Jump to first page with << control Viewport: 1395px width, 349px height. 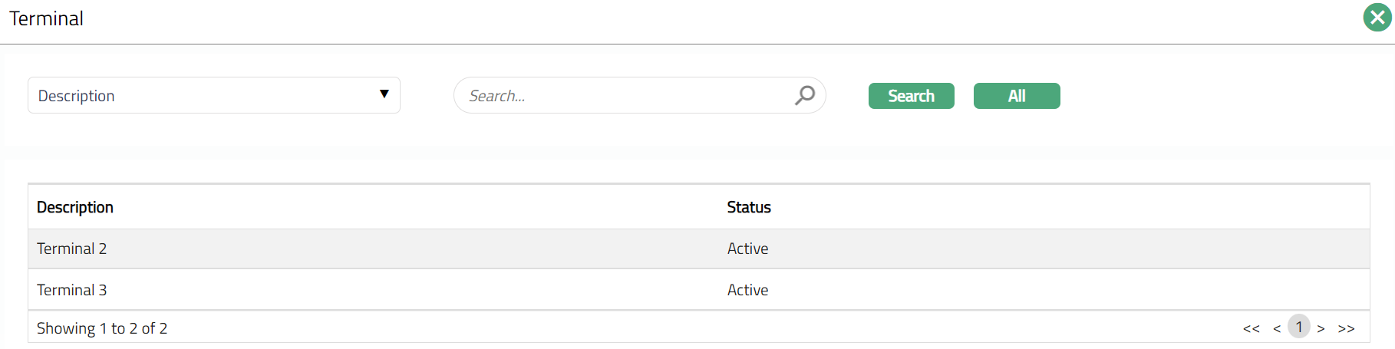(x=1252, y=328)
